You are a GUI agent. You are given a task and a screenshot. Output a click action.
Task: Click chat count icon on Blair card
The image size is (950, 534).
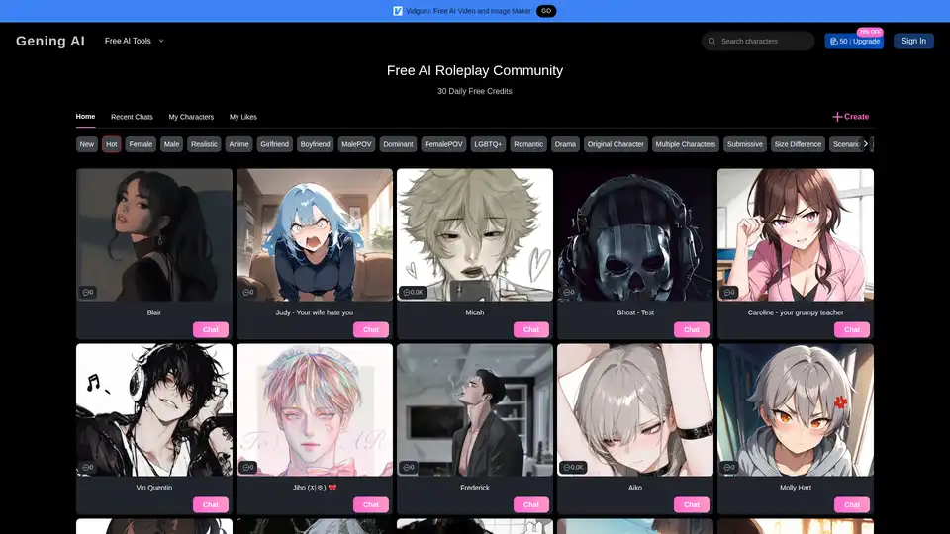tap(86, 293)
